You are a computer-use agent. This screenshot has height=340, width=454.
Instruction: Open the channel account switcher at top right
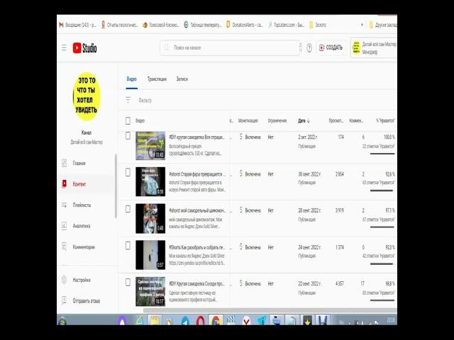pyautogui.click(x=374, y=48)
